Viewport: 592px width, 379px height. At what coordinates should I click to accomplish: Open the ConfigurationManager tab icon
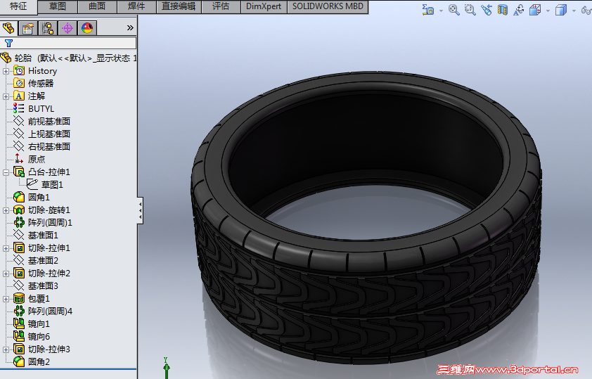click(x=48, y=28)
